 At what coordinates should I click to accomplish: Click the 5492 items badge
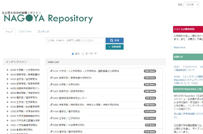[x=150, y=78]
